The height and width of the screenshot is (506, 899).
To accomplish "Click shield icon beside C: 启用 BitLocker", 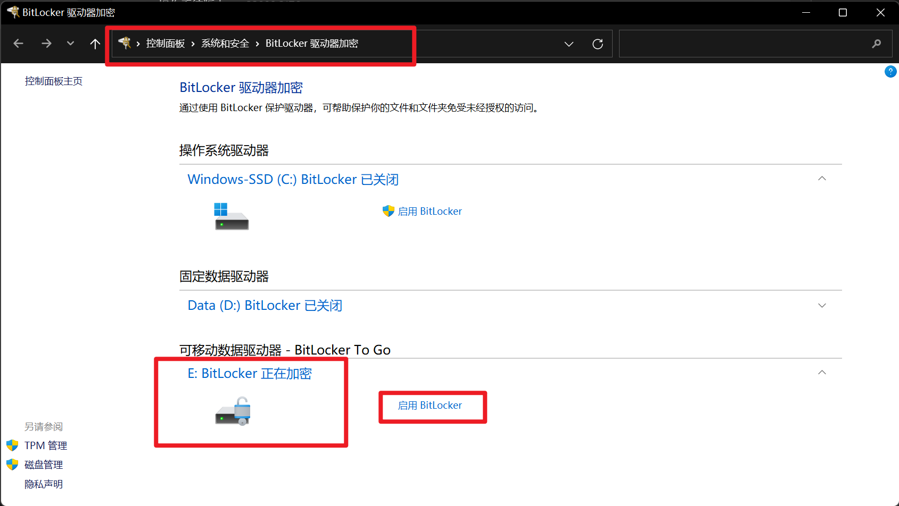I will click(389, 211).
